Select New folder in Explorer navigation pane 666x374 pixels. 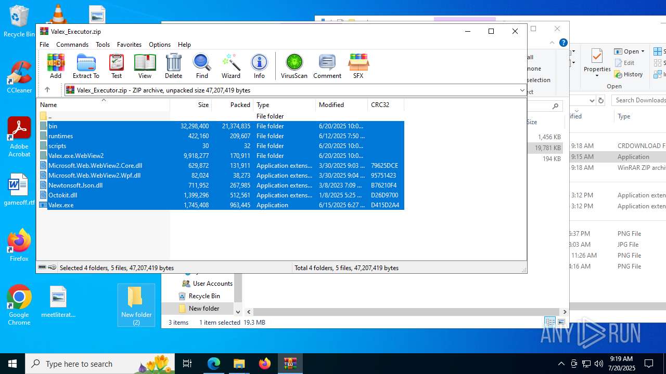point(199,309)
